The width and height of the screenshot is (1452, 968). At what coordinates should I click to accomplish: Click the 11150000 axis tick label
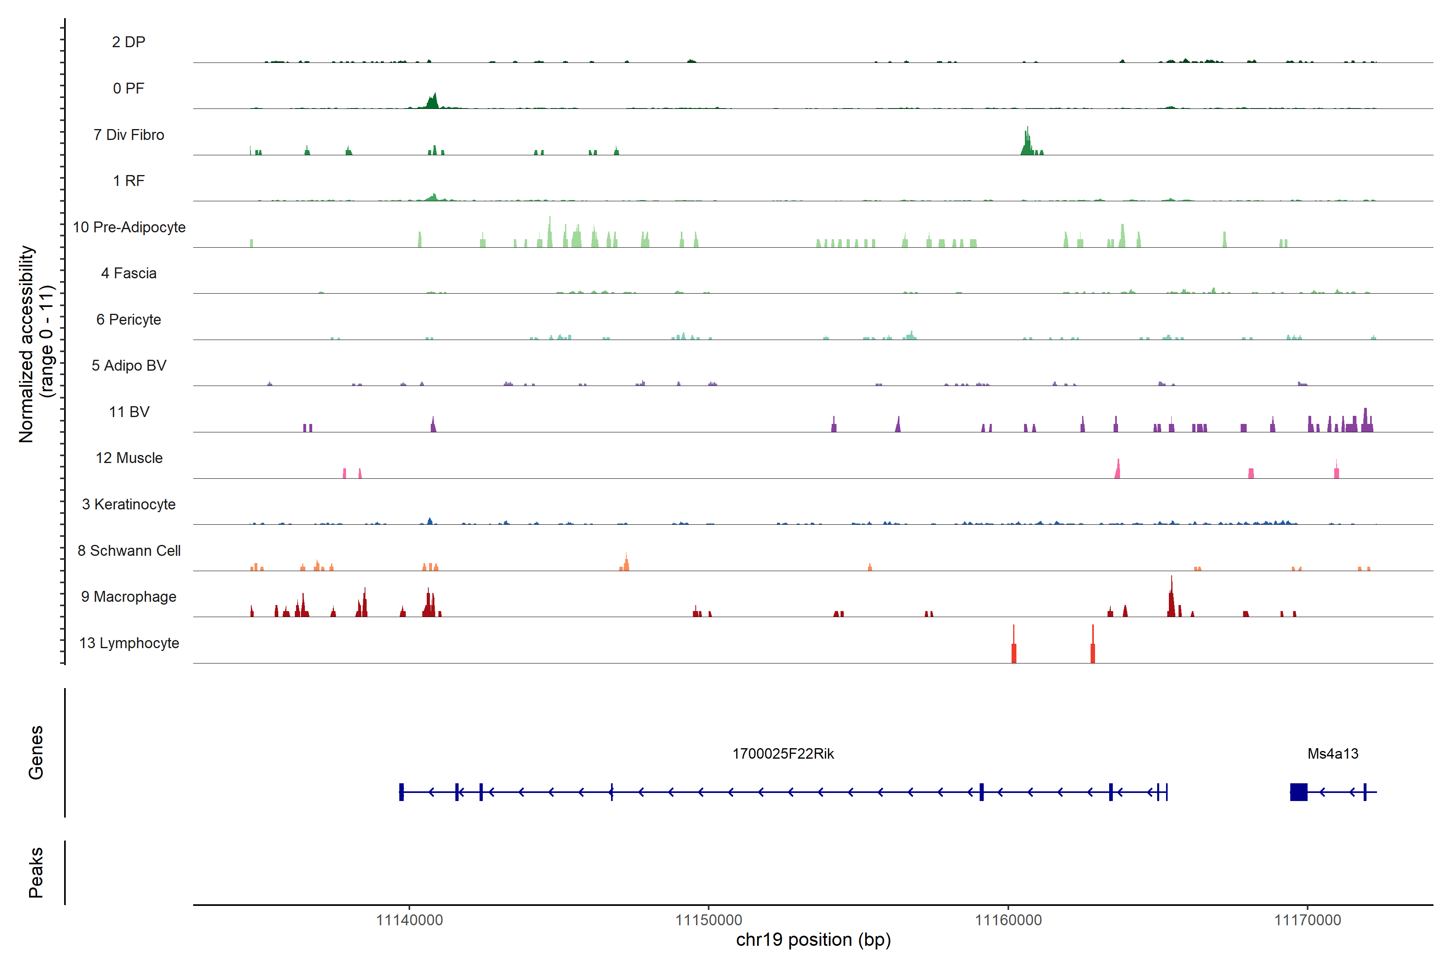coord(709,920)
